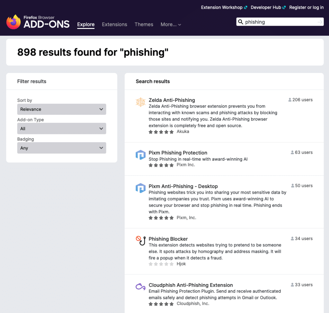
Task: Click author name Hjok
Action: pos(181,264)
